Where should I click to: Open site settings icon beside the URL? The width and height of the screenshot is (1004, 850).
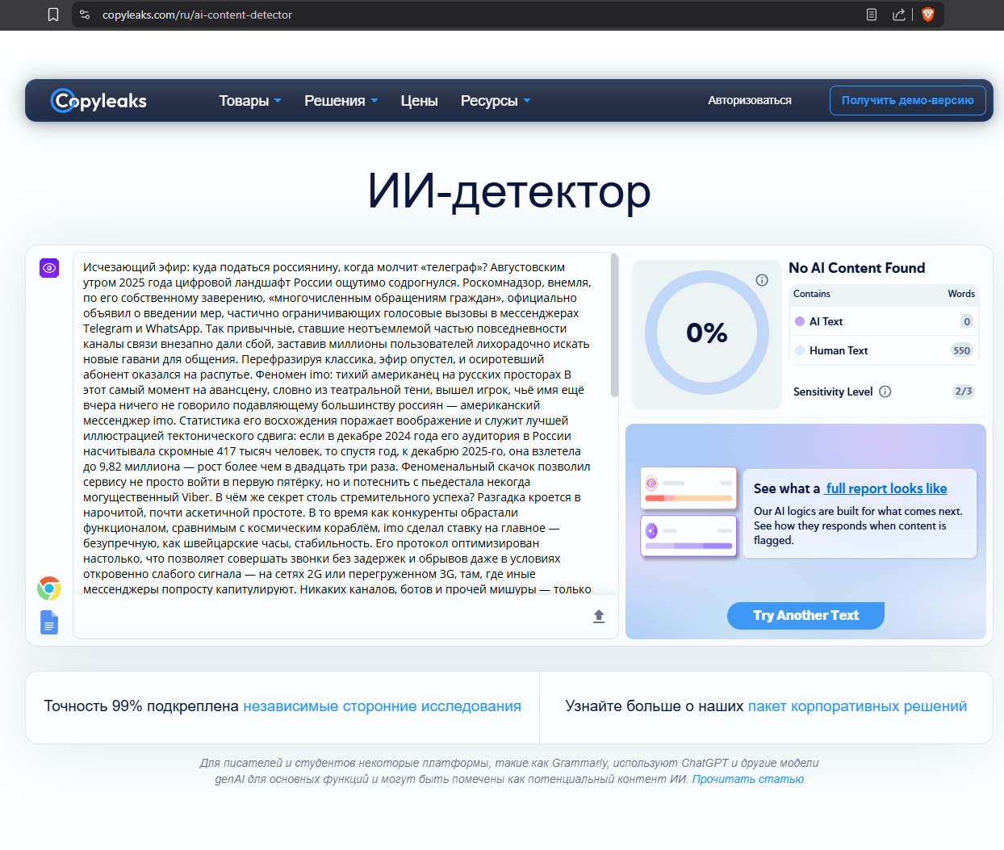pyautogui.click(x=85, y=15)
